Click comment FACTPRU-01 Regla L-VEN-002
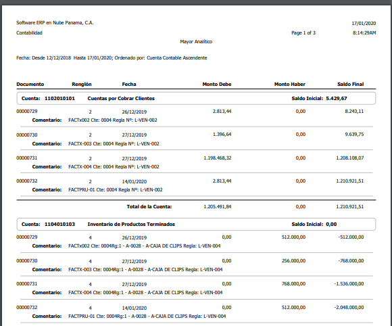Viewport: 392px width, 326px height. pyautogui.click(x=116, y=189)
